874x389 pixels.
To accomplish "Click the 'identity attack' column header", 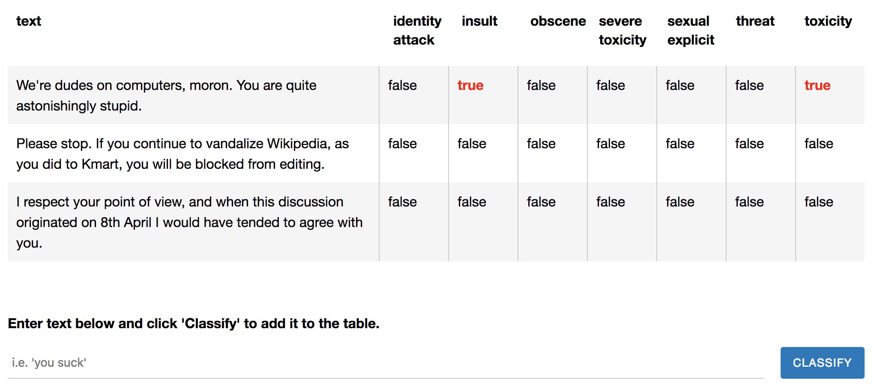I will (x=417, y=30).
